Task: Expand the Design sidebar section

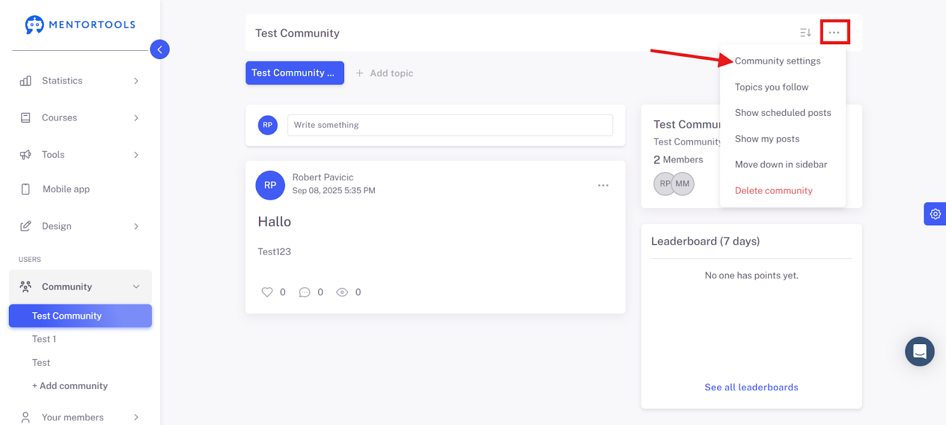Action: pos(80,226)
